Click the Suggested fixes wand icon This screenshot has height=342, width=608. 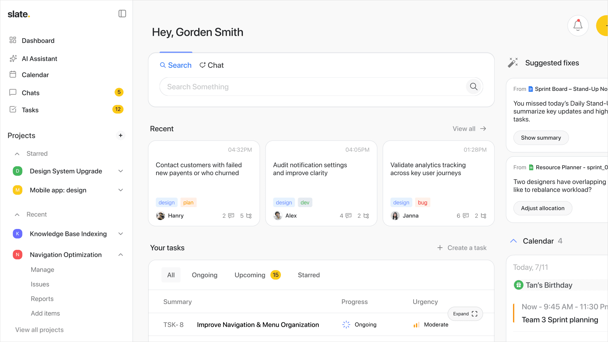click(513, 63)
